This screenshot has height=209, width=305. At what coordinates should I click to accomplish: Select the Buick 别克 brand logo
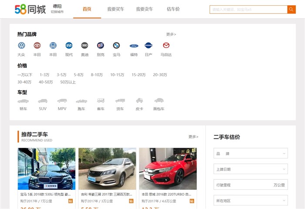pyautogui.click(x=101, y=45)
